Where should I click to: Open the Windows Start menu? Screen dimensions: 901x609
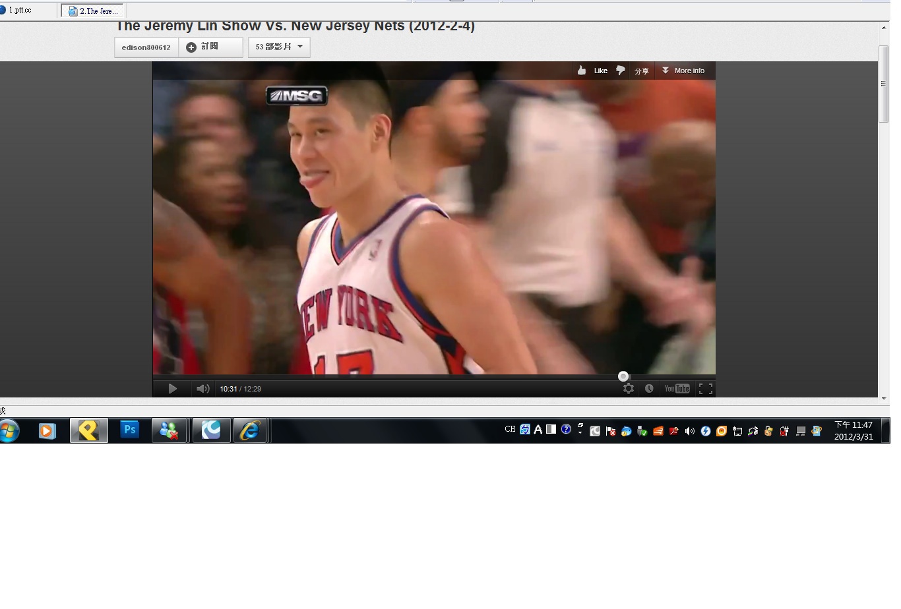click(8, 431)
